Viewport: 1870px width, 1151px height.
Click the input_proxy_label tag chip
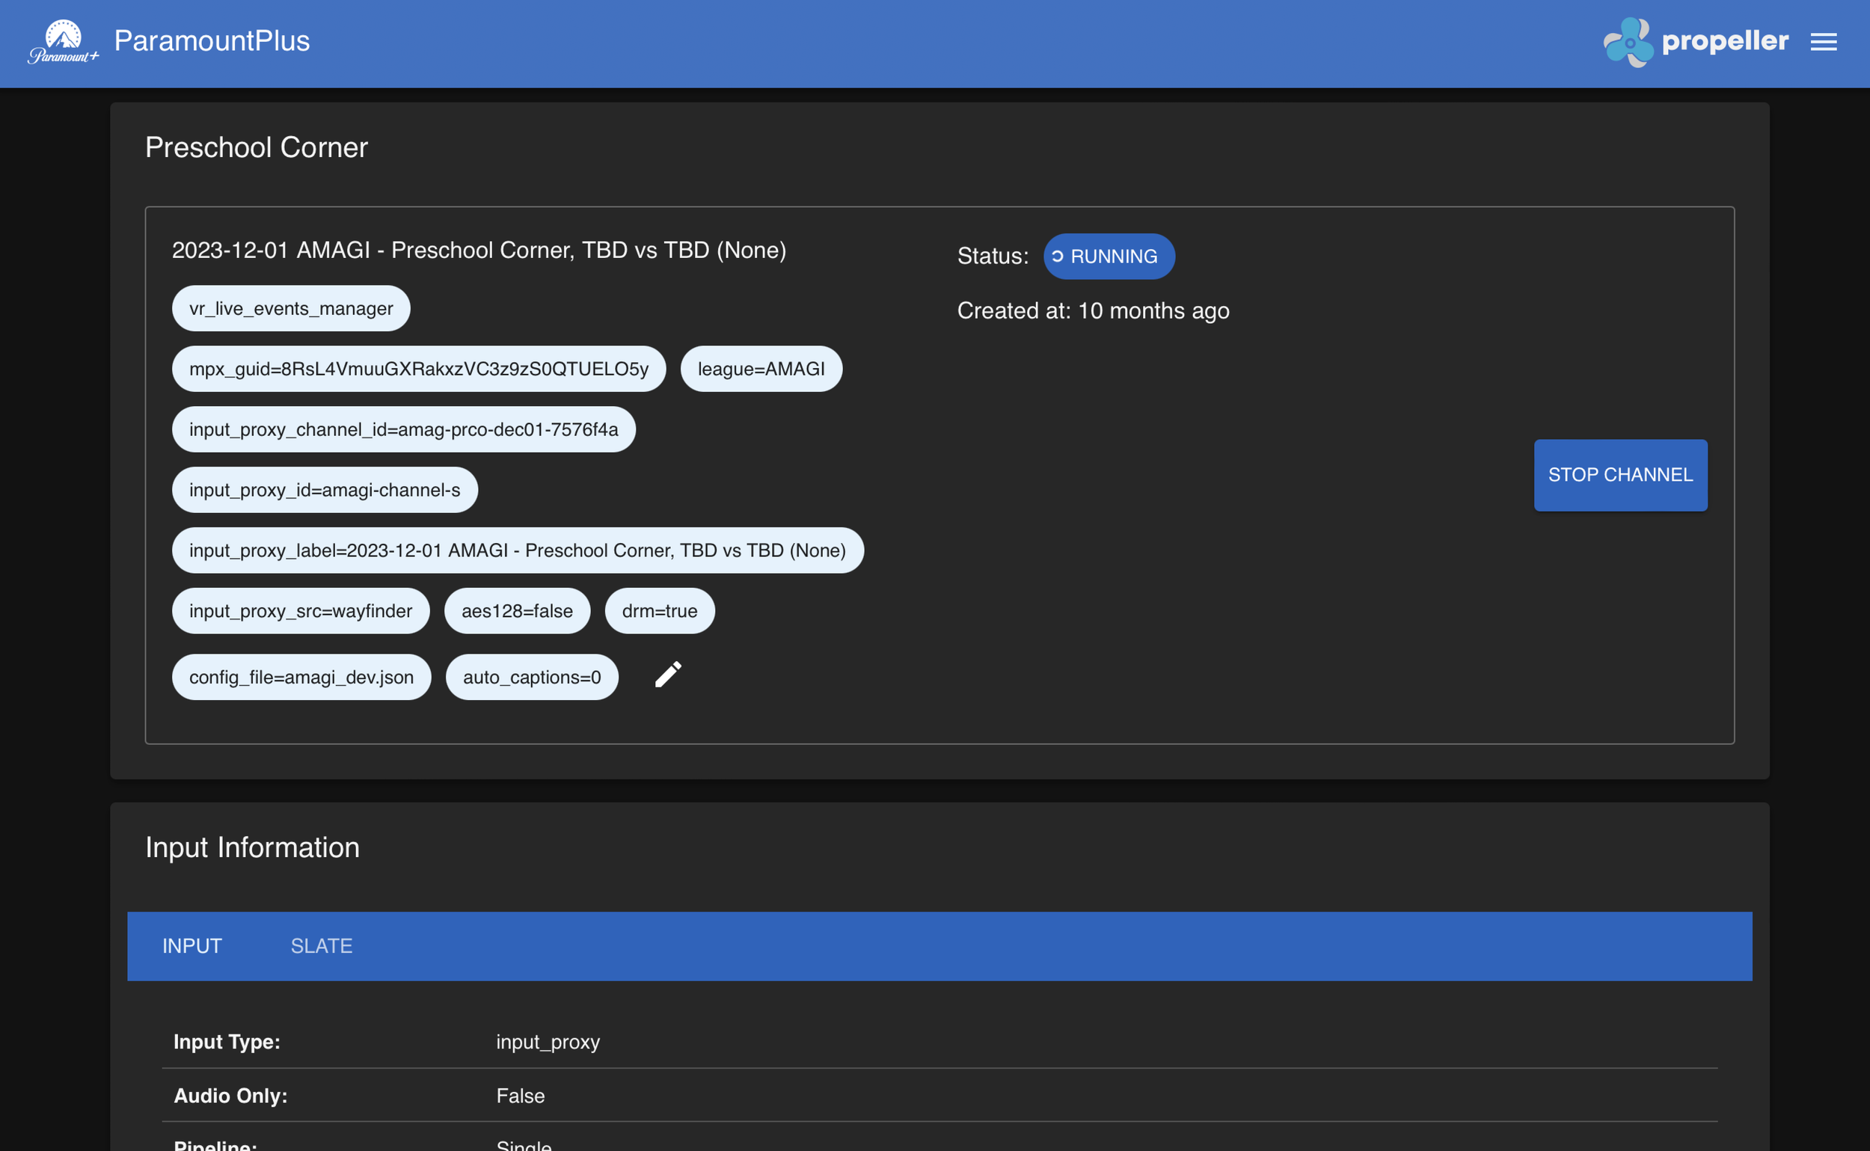[x=517, y=550]
